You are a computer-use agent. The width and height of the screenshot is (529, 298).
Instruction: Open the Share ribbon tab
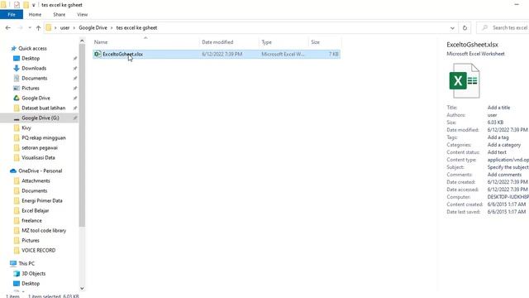tap(59, 15)
